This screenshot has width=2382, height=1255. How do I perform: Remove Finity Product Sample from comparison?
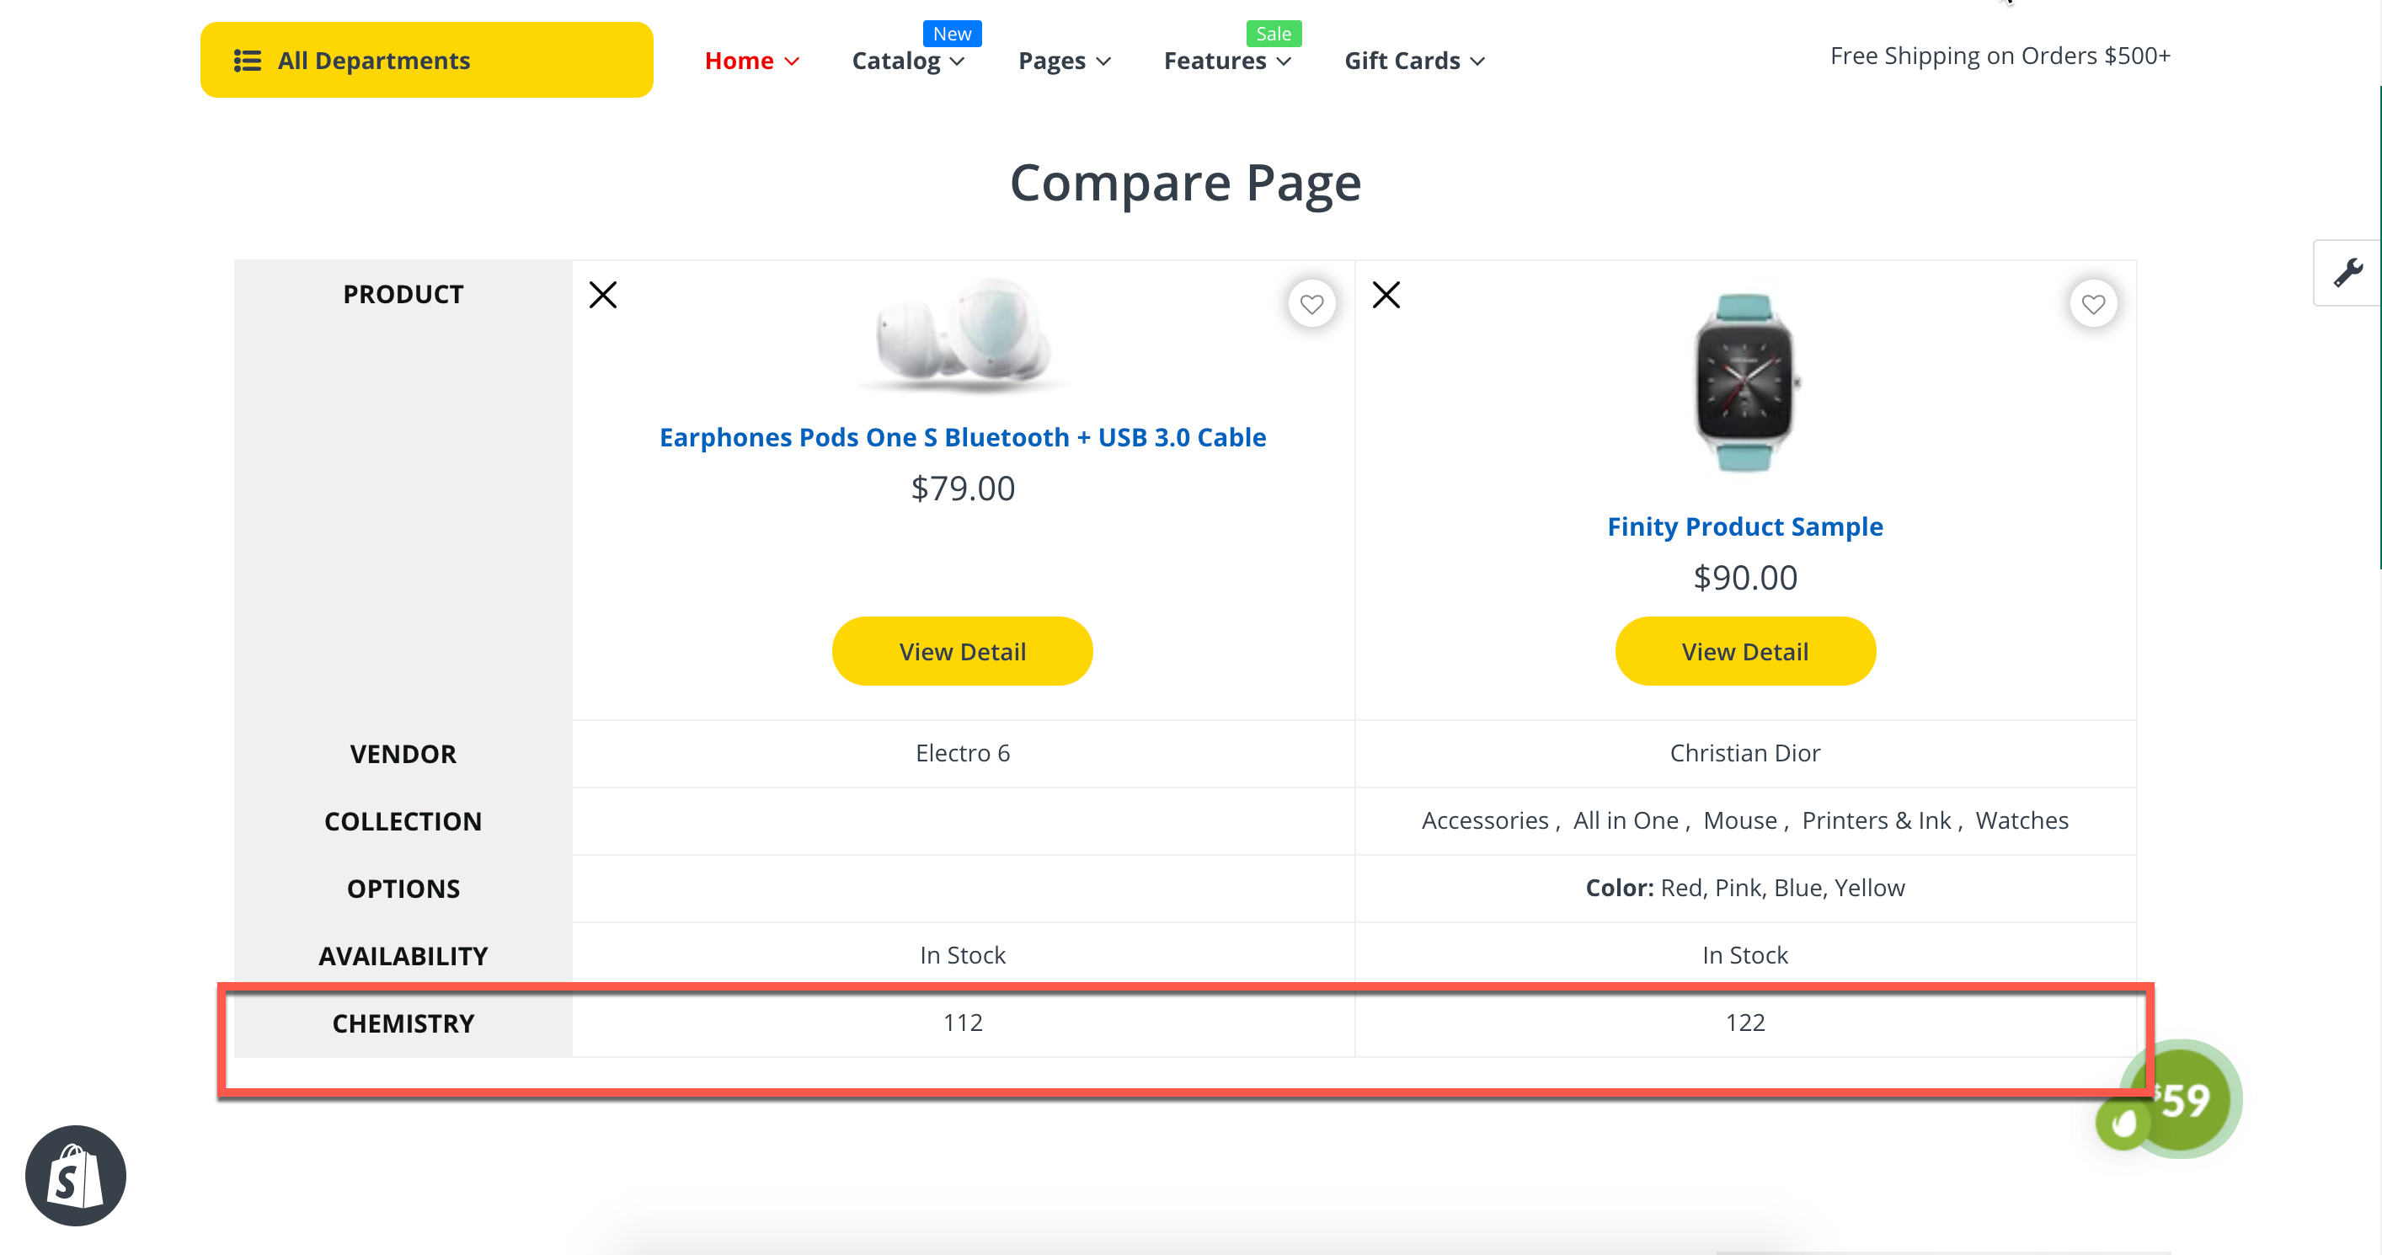(1386, 295)
